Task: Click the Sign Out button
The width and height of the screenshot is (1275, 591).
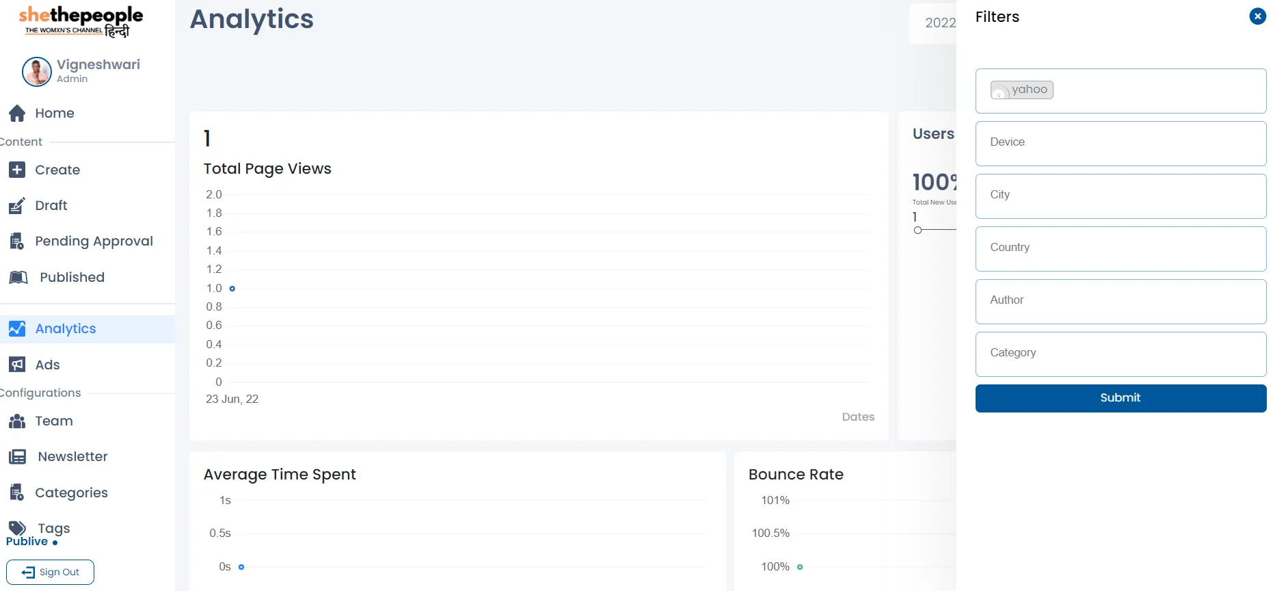Action: click(x=50, y=572)
